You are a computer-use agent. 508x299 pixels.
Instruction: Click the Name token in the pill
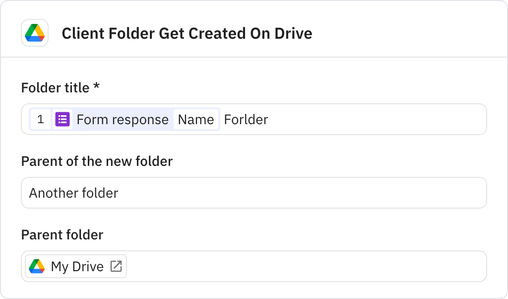point(196,119)
